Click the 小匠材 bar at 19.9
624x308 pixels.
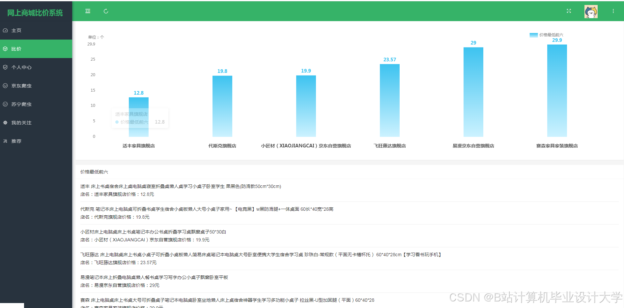[x=306, y=106]
